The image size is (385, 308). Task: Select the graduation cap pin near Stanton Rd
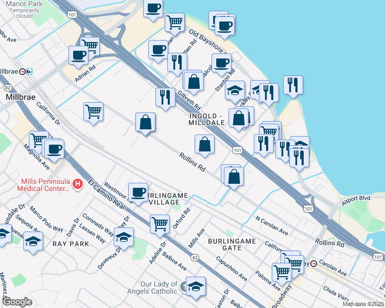pyautogui.click(x=235, y=90)
